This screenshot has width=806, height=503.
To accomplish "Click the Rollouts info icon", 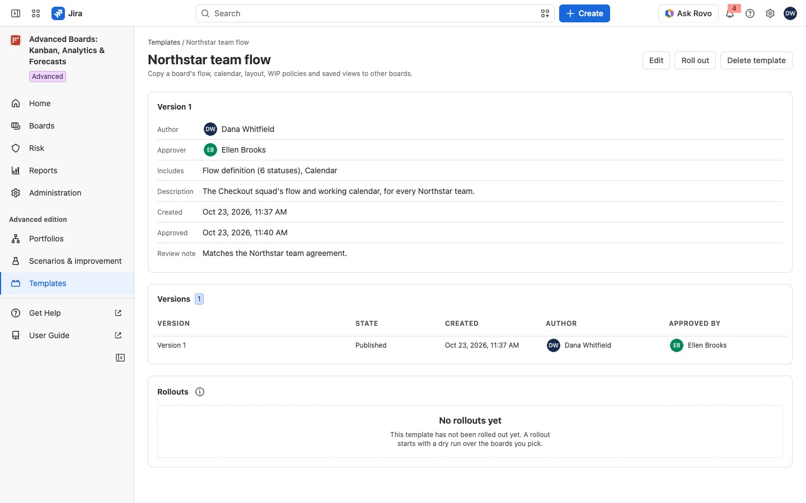I will (x=200, y=392).
